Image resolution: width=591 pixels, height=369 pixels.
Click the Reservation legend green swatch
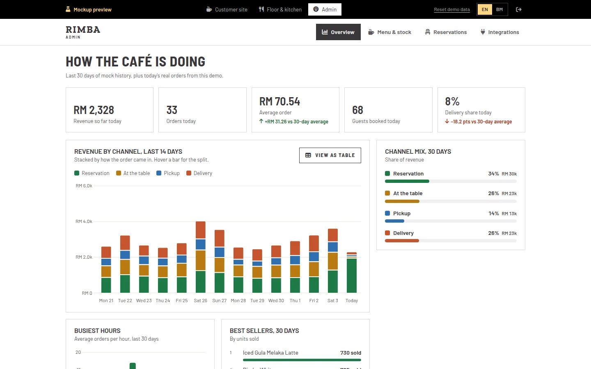click(77, 173)
